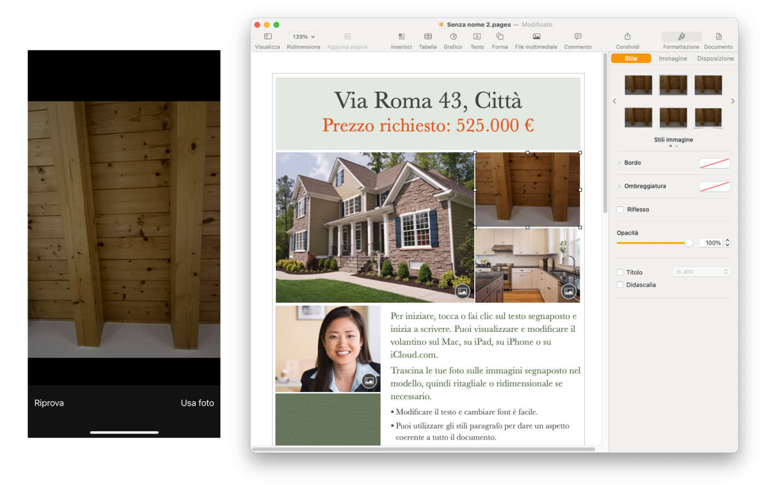The image size is (765, 488).
Task: Switch to the Disposizione tab
Action: pyautogui.click(x=715, y=58)
